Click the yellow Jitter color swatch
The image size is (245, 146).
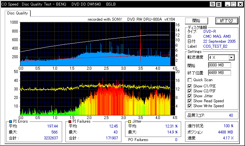130,122
